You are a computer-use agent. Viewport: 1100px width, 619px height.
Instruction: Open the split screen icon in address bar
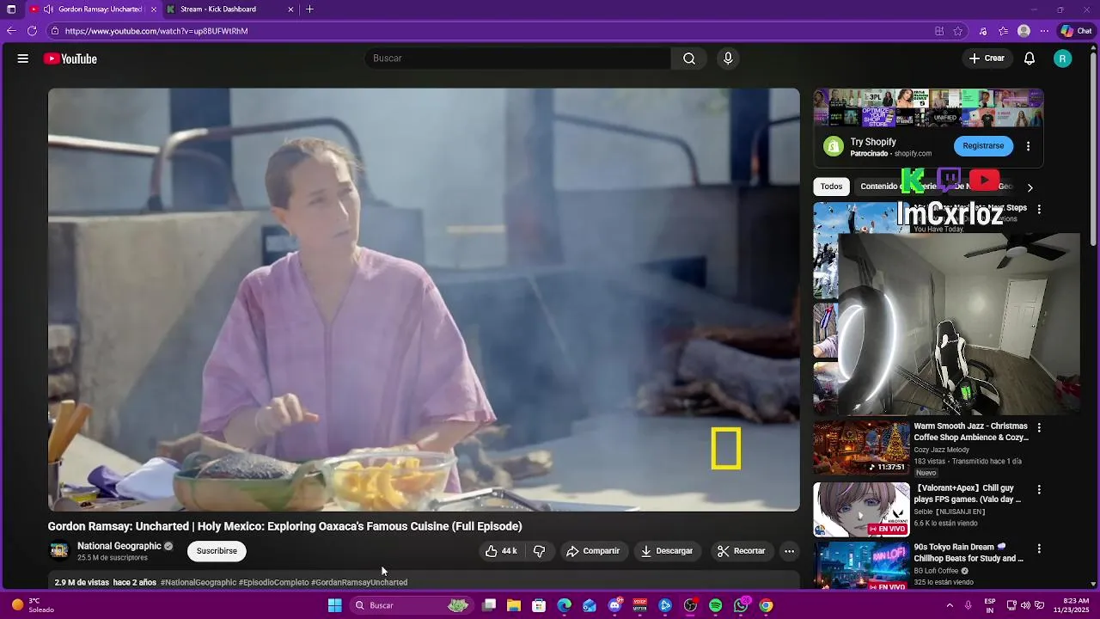point(939,31)
